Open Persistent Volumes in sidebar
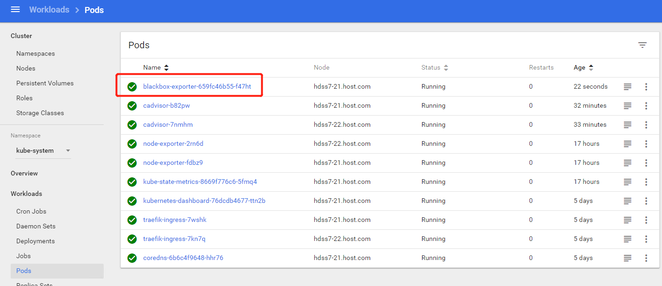 45,84
